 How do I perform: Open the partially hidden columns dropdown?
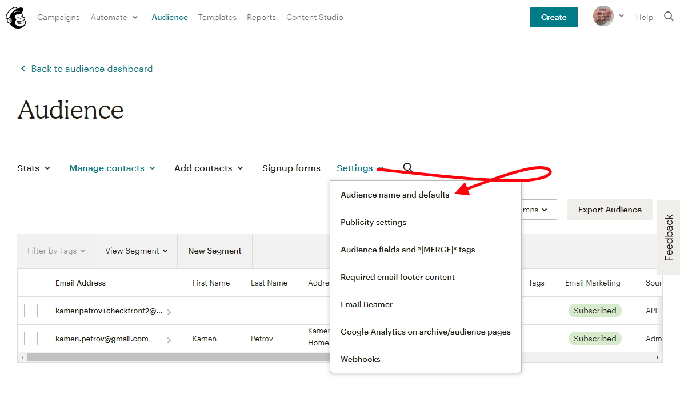tap(539, 210)
